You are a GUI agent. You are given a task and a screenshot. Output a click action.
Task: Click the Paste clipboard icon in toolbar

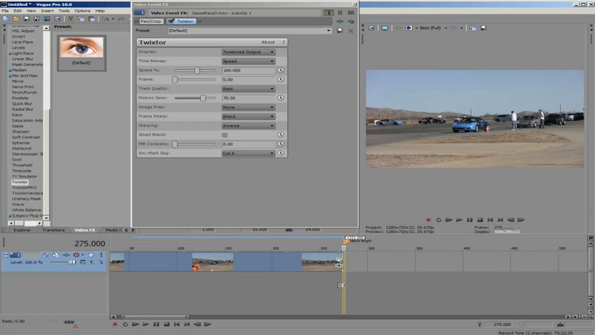(x=91, y=19)
